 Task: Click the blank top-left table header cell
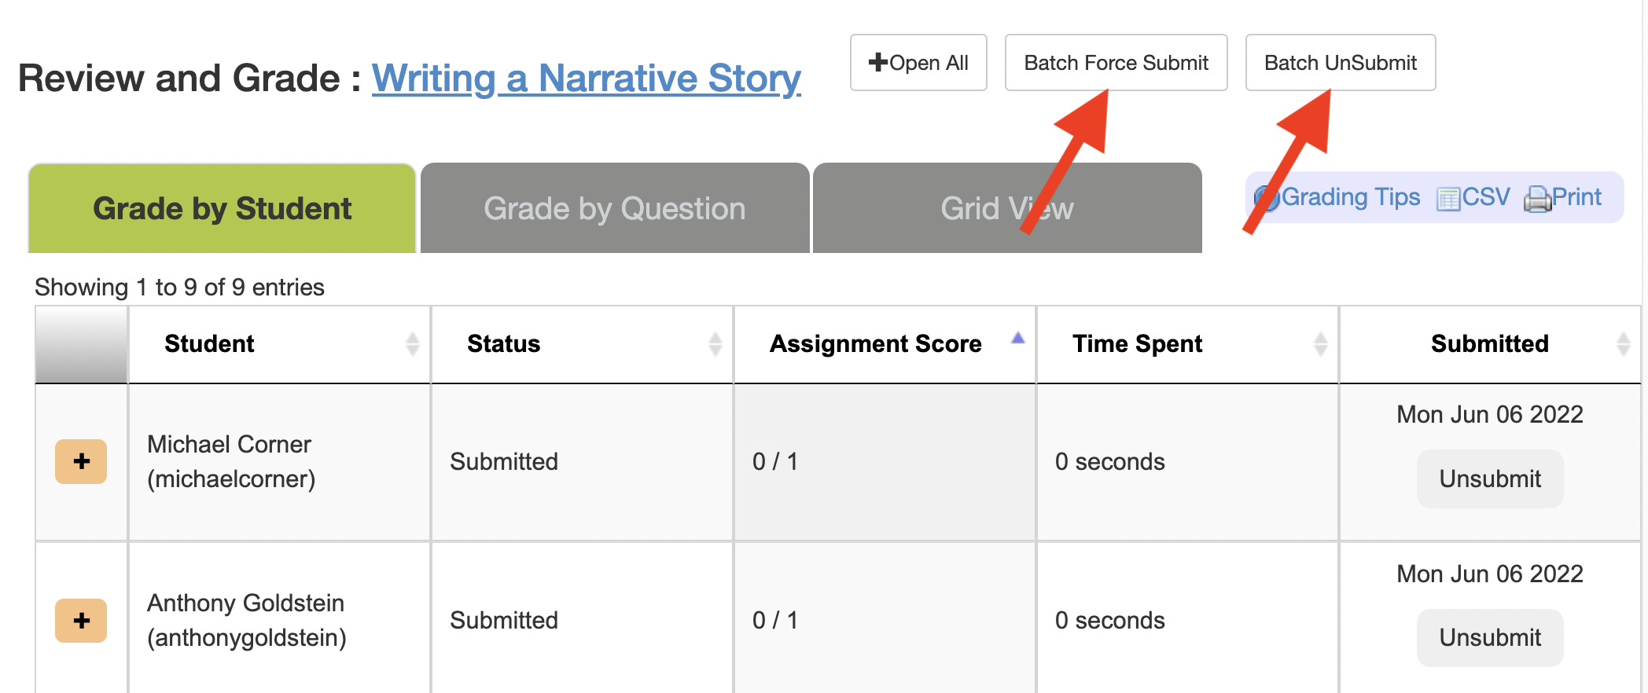coord(81,344)
